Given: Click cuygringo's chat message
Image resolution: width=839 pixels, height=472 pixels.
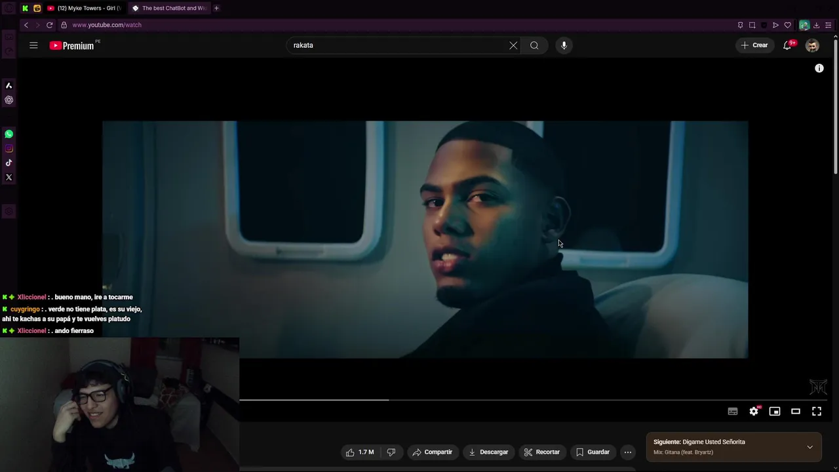Looking at the screenshot, I should (72, 314).
